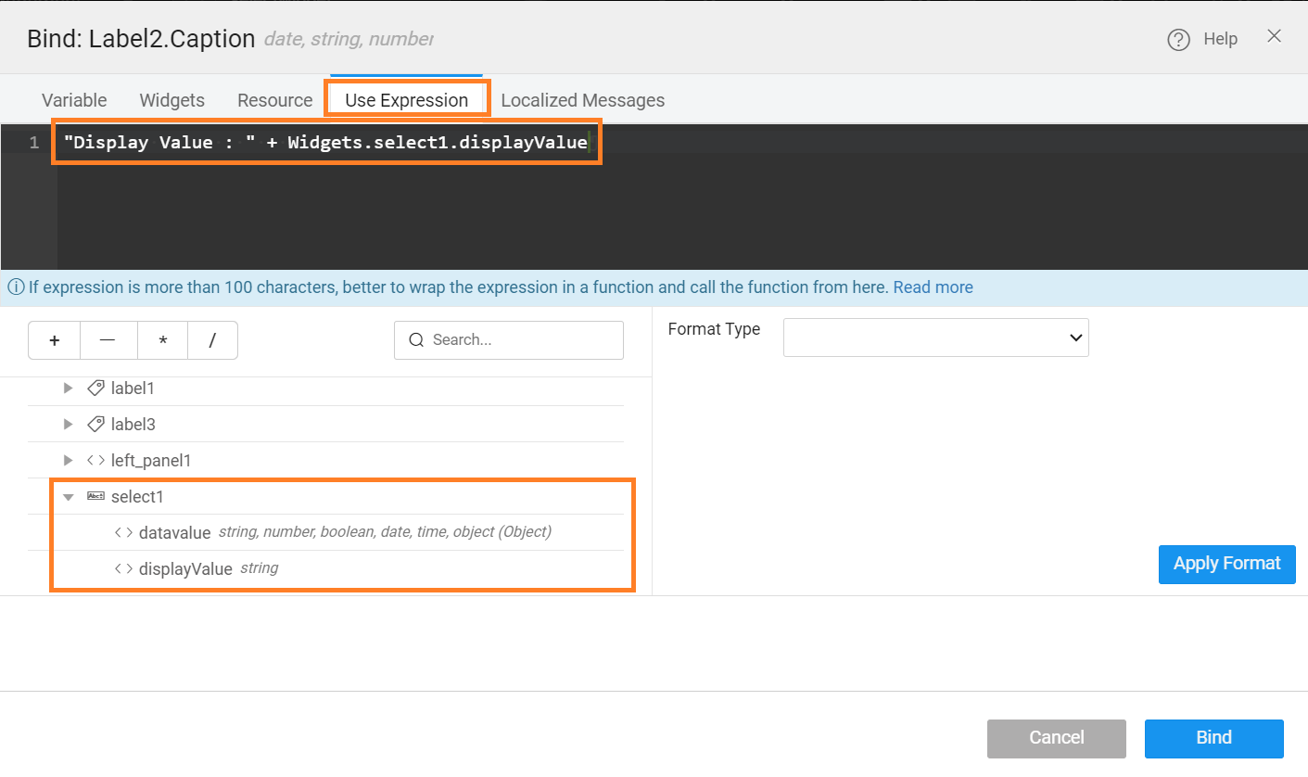Expand the label1 tree node
The height and width of the screenshot is (777, 1308).
coord(67,388)
